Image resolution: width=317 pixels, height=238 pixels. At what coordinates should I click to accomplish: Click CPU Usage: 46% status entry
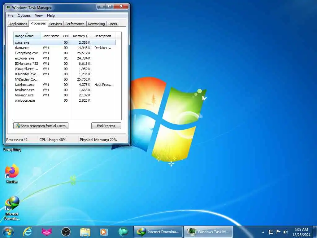[53, 140]
